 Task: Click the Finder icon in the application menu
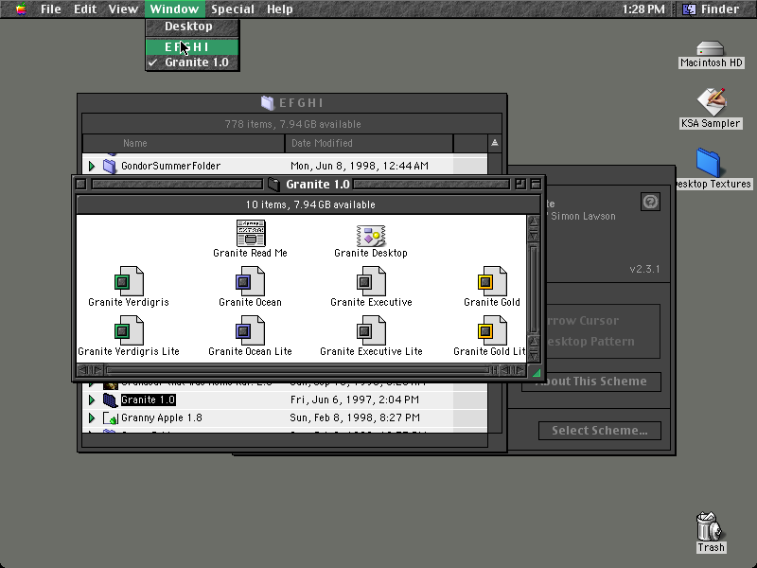pyautogui.click(x=689, y=9)
